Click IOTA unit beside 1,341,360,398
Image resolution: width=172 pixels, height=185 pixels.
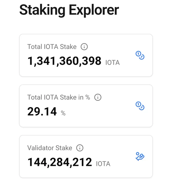point(112,63)
